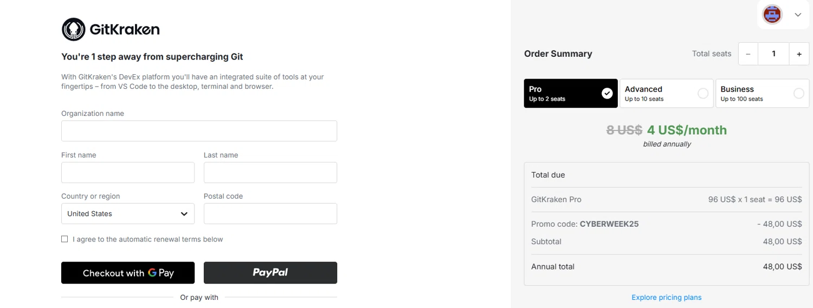Click the Postal code input field

(270, 214)
